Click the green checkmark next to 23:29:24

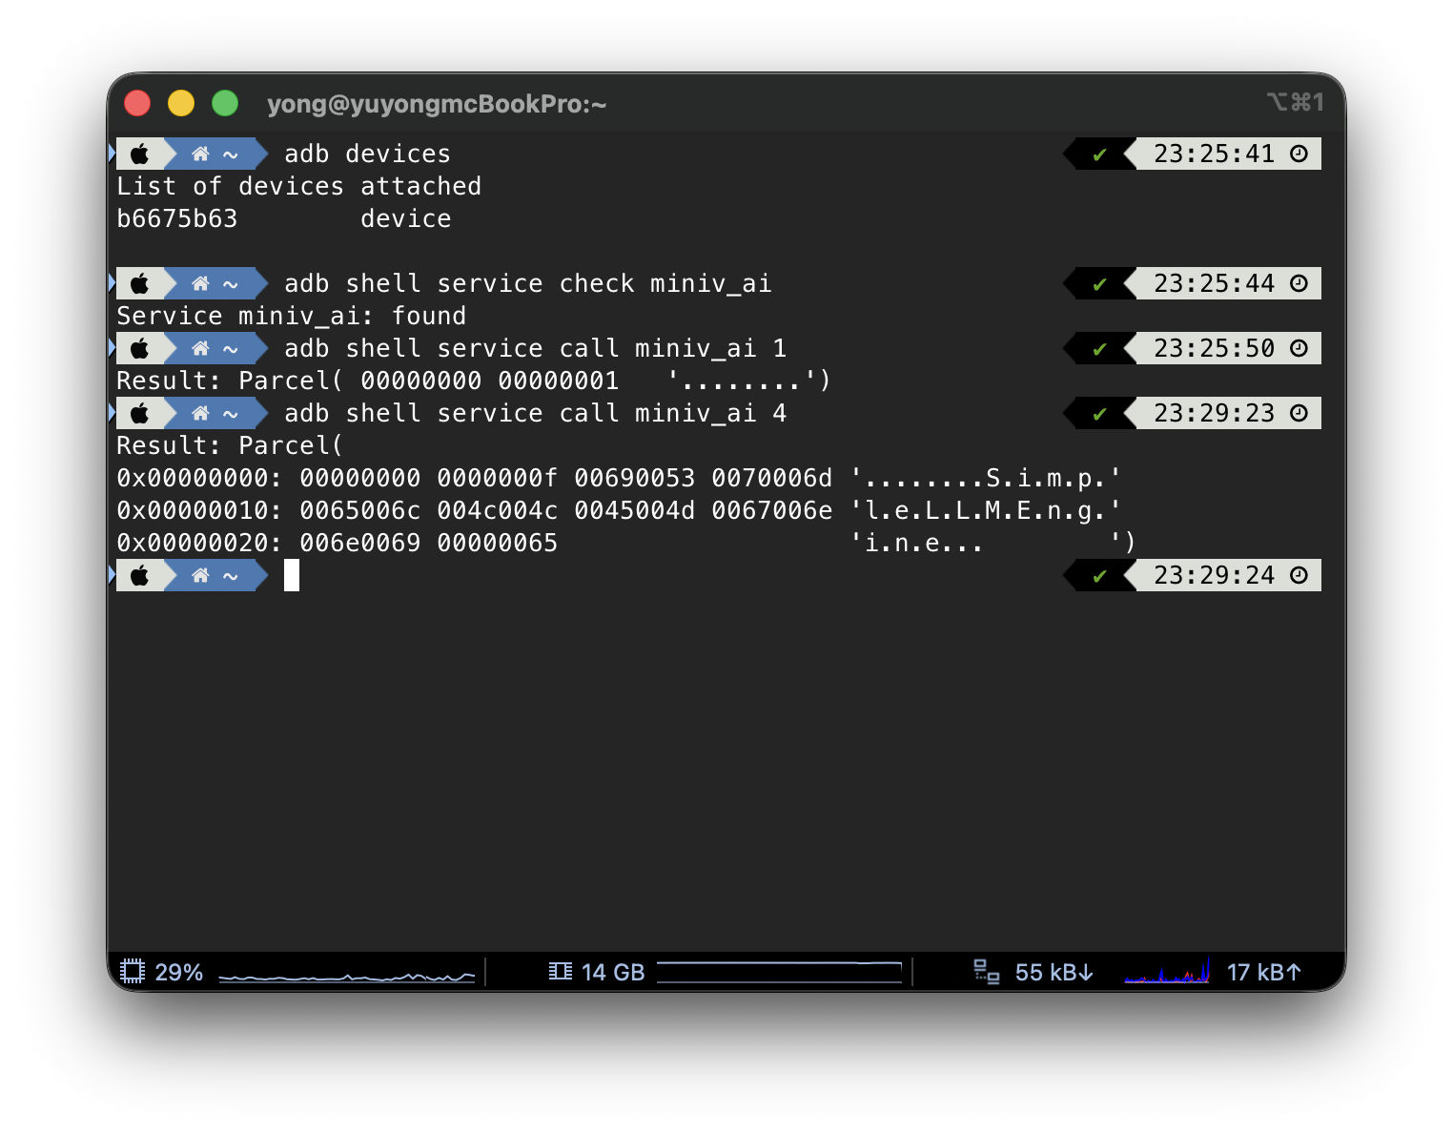pyautogui.click(x=1099, y=576)
